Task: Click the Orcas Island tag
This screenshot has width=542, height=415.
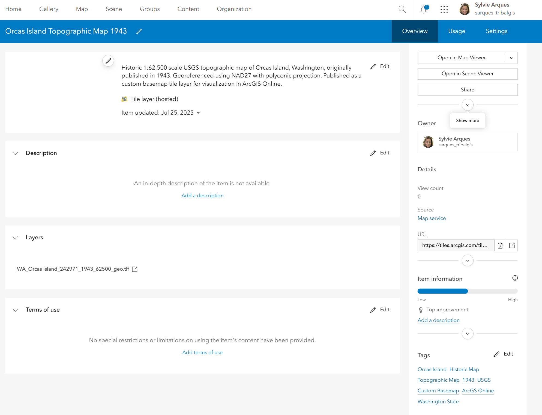Action: click(432, 369)
